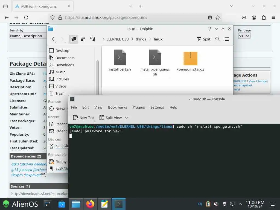Click Dolphin places panel scrollbar
Screen dimensions: 280x210
98,78
